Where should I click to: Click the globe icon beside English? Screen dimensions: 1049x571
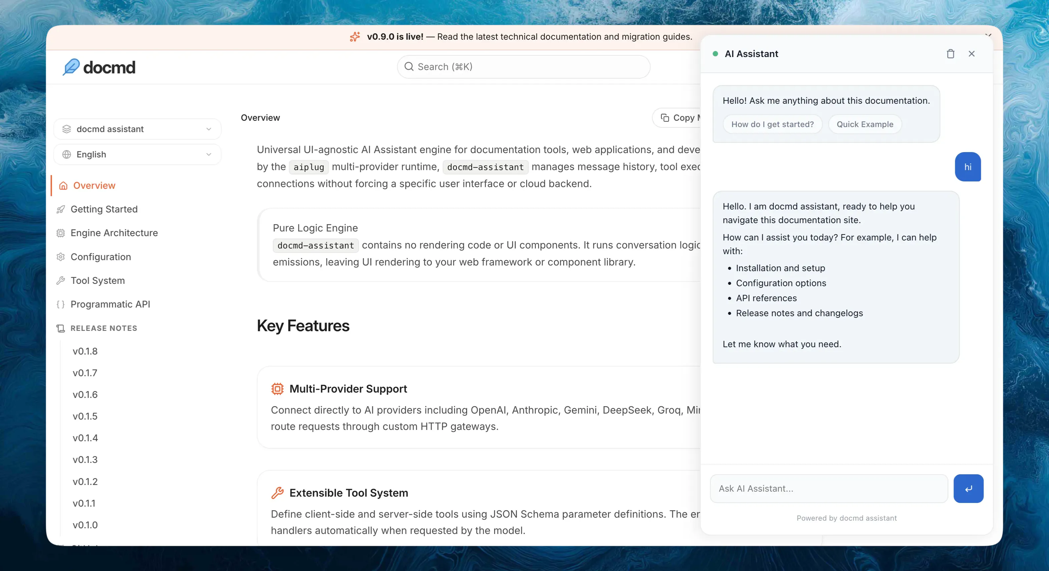(66, 154)
